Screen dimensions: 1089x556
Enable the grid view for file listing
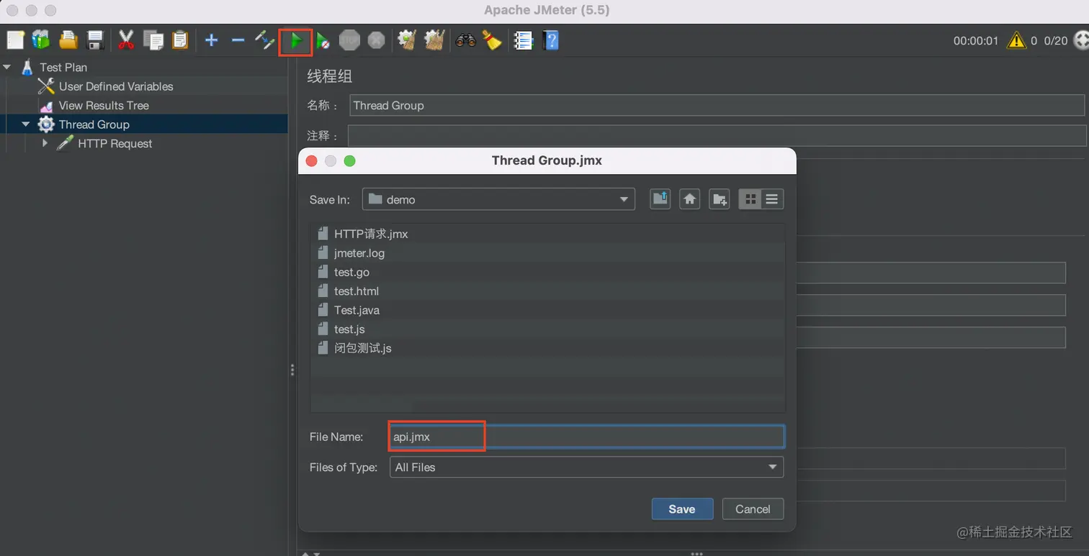tap(750, 199)
